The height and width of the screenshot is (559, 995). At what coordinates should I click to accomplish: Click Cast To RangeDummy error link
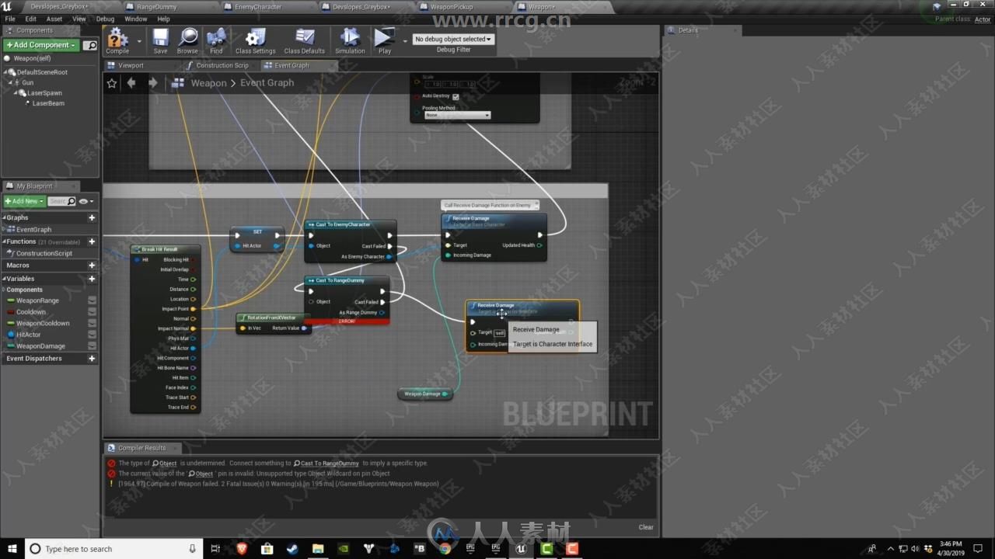[x=326, y=464]
